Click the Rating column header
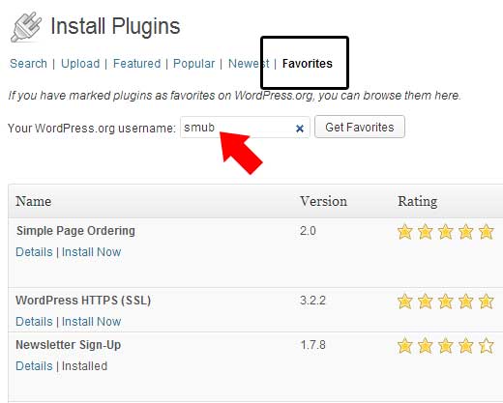This screenshot has width=503, height=403. [418, 201]
